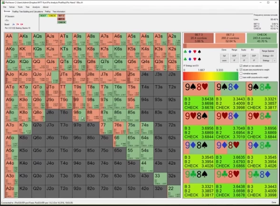Open Postflop Tree Building and Calculations tab
Viewport: 280px width, 206px height.
pyautogui.click(x=27, y=12)
